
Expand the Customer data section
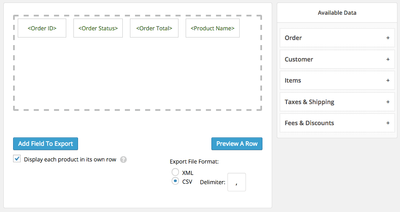tap(299, 59)
